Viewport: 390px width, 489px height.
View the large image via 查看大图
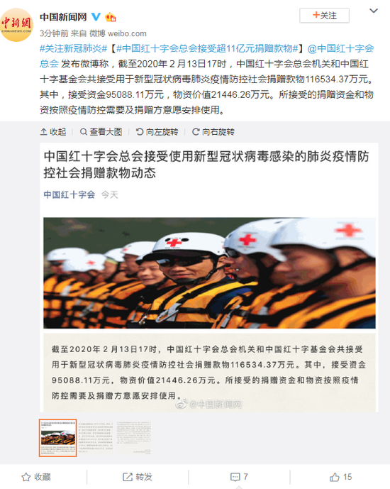(101, 132)
